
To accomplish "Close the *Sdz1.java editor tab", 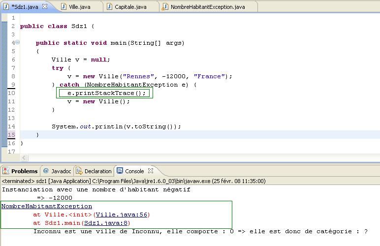I will pyautogui.click(x=45, y=7).
